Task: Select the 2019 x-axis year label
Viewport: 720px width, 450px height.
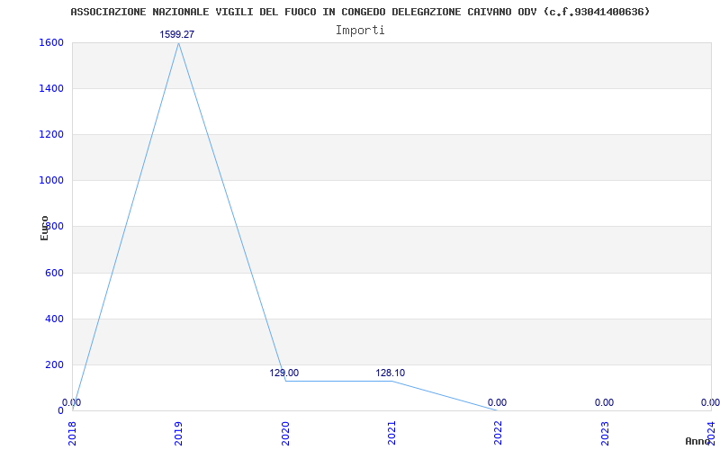Action: click(x=178, y=433)
